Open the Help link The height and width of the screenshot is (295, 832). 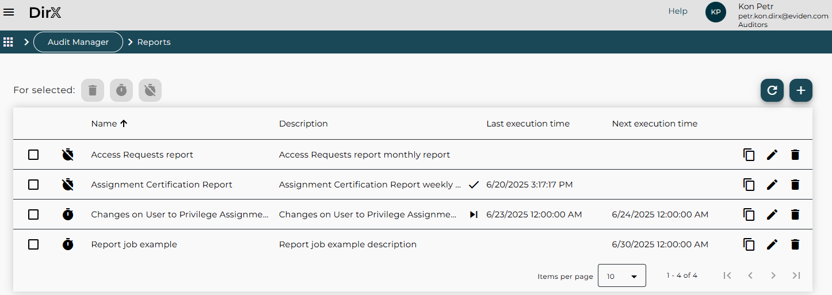(x=677, y=11)
